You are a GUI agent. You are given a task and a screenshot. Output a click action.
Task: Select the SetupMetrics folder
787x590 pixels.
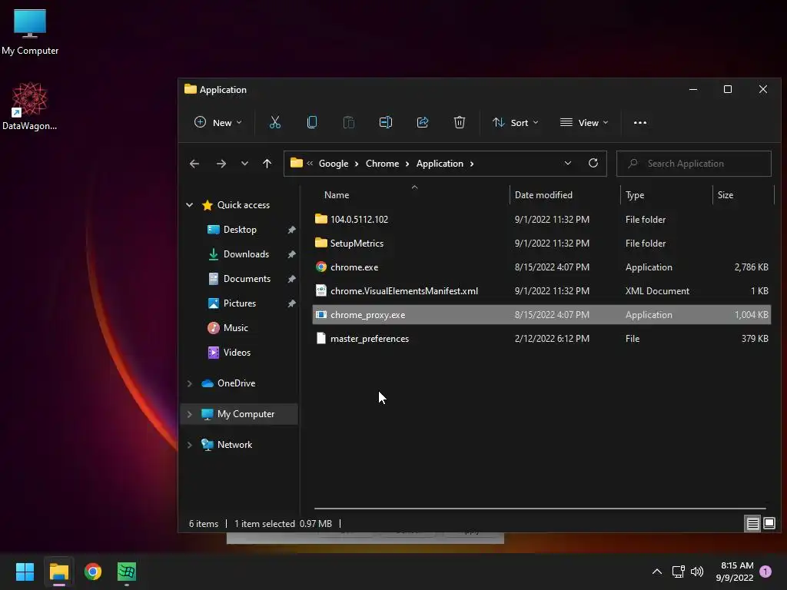coord(541,244)
